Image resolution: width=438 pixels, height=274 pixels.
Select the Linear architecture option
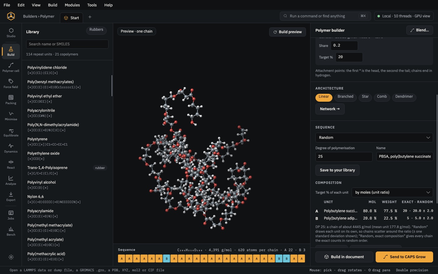324,97
